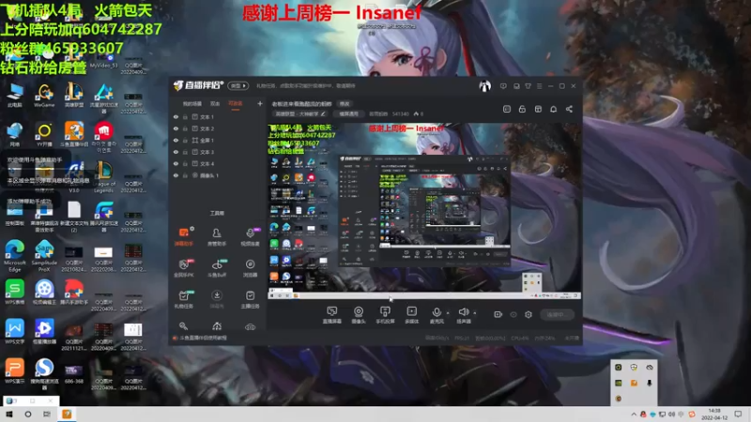751x422 pixels.
Task: Open the message icon in the title bar
Action: coord(503,86)
